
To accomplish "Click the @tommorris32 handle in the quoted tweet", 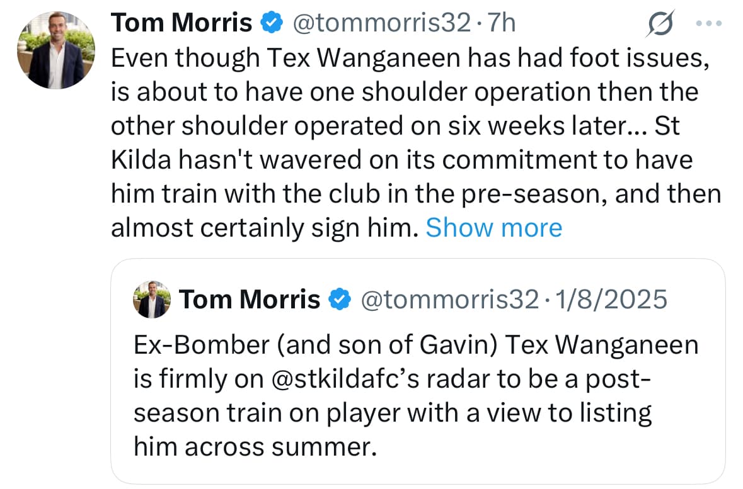I will (449, 300).
